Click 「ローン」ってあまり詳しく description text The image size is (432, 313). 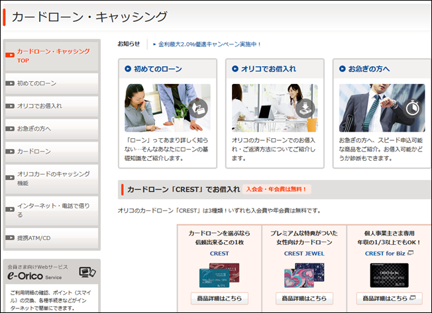[x=166, y=150]
